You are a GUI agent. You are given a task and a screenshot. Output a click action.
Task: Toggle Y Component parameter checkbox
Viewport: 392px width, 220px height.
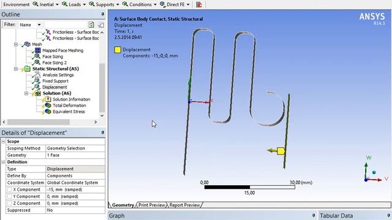[x=10, y=197]
